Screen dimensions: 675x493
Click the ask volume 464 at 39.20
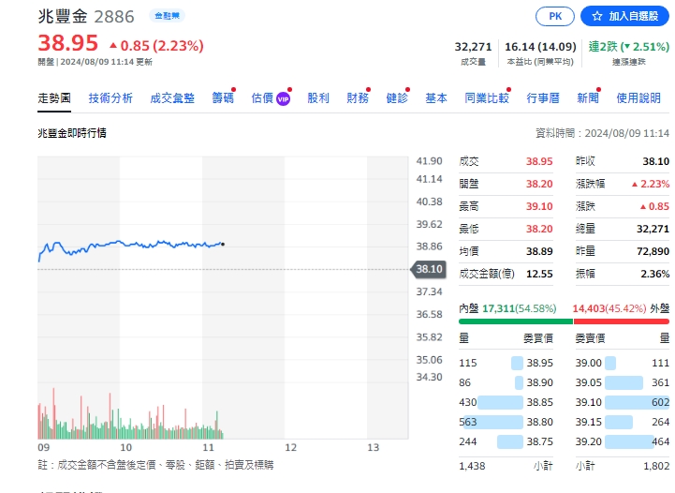click(x=660, y=441)
